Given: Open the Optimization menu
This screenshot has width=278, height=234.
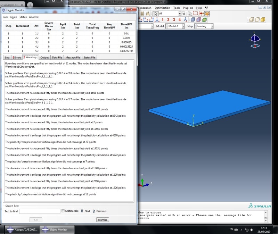Looking at the screenshot, I should click(x=162, y=8).
